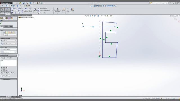Toggle center justify text button
The width and height of the screenshot is (180, 101).
point(4,68)
